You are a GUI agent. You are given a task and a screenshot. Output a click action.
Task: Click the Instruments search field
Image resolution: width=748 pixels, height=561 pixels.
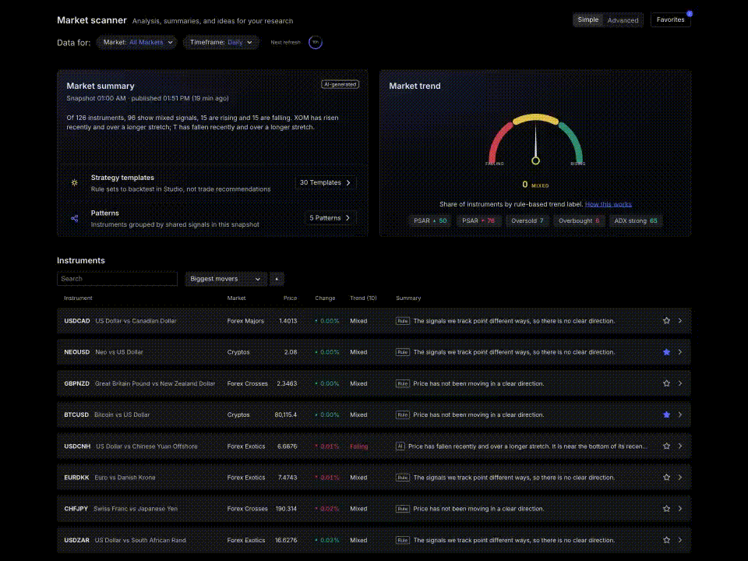(117, 279)
